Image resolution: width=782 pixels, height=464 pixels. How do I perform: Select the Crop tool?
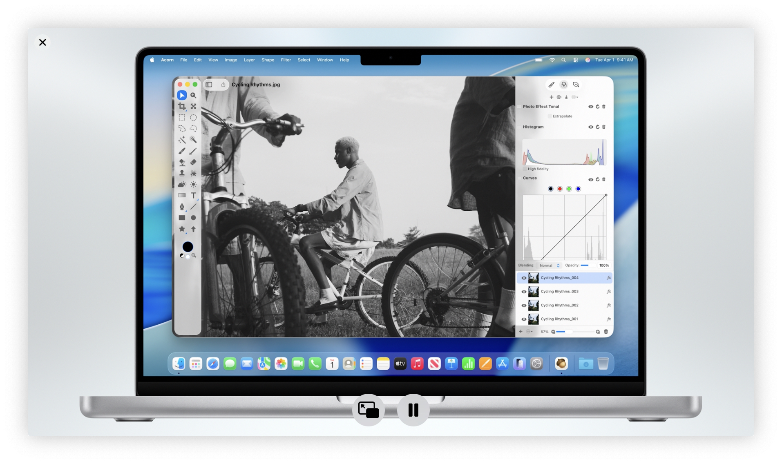[182, 107]
